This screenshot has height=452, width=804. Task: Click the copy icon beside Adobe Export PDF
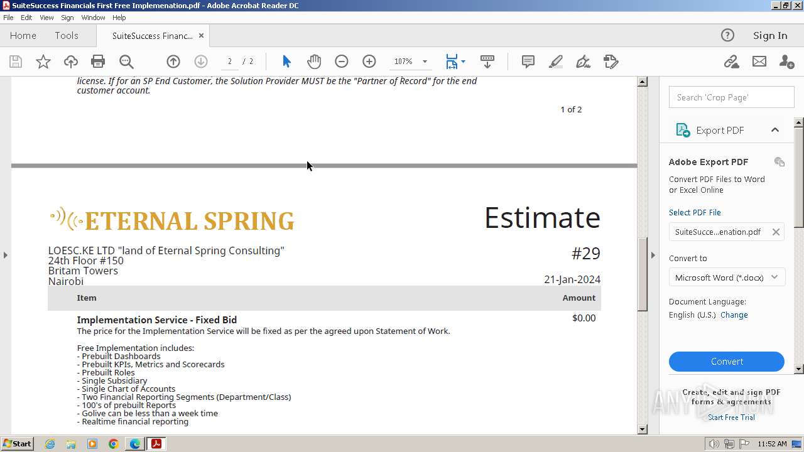point(780,162)
